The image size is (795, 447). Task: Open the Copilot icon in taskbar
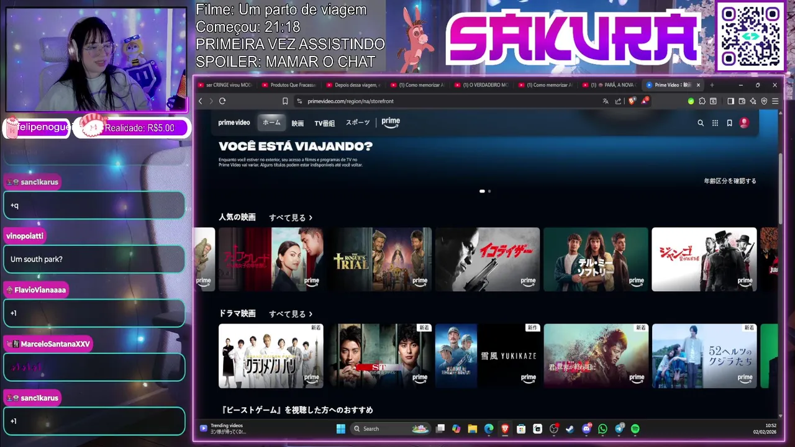[457, 428]
